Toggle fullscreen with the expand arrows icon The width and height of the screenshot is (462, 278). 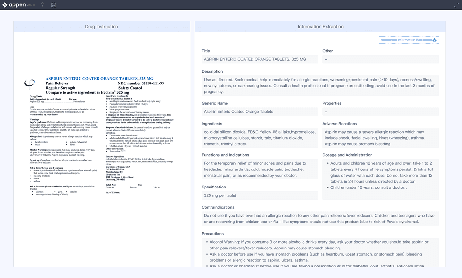pyautogui.click(x=456, y=5)
